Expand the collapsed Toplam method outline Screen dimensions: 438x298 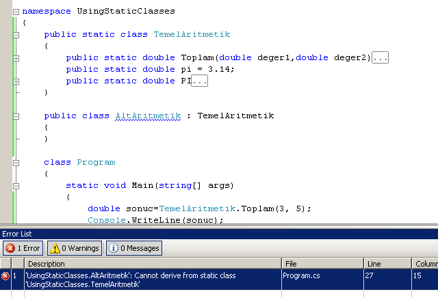[x=16, y=58]
